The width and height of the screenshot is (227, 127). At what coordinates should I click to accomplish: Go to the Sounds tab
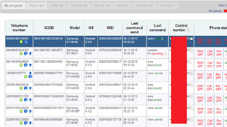click(123, 6)
